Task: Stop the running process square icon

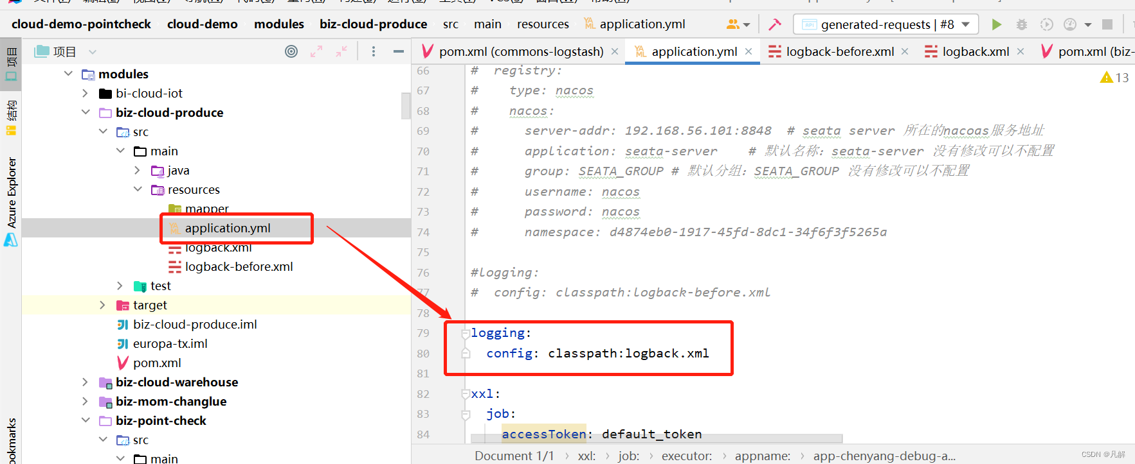Action: pyautogui.click(x=1107, y=24)
